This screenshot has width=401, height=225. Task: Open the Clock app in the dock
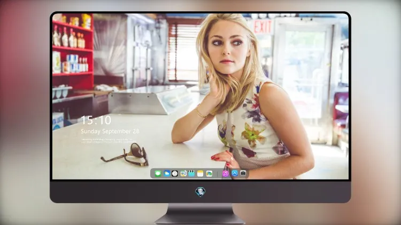click(x=175, y=173)
